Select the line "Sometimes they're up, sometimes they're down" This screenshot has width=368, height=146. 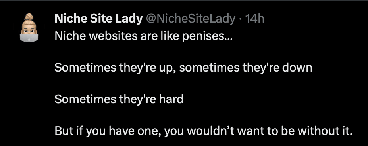[x=183, y=68]
